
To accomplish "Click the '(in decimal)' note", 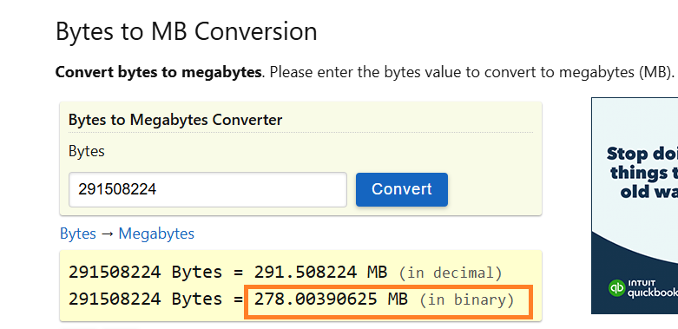I will (451, 273).
